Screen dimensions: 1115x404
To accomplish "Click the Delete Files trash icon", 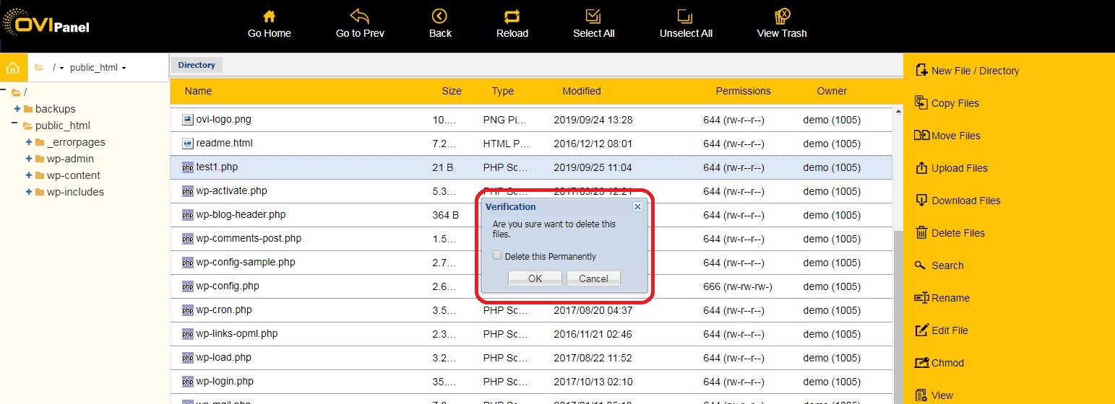I will [x=921, y=232].
